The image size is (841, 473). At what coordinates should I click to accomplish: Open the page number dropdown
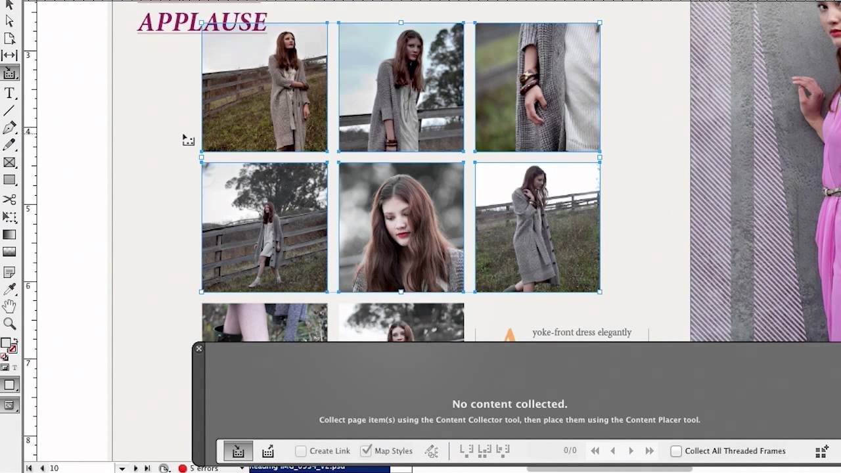pyautogui.click(x=122, y=468)
